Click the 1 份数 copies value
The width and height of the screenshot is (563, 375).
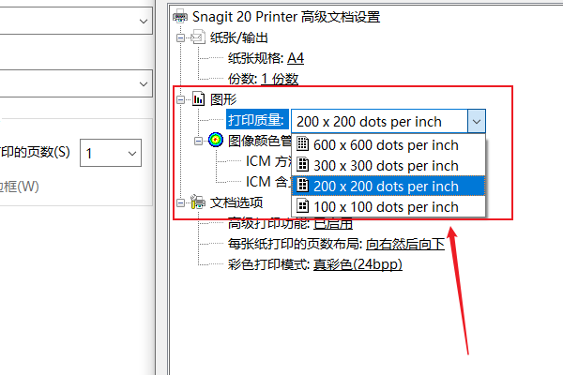pyautogui.click(x=280, y=79)
